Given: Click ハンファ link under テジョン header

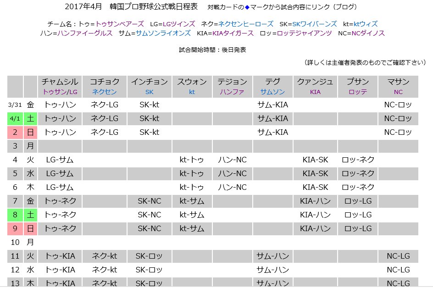Looking at the screenshot, I should pyautogui.click(x=232, y=92).
